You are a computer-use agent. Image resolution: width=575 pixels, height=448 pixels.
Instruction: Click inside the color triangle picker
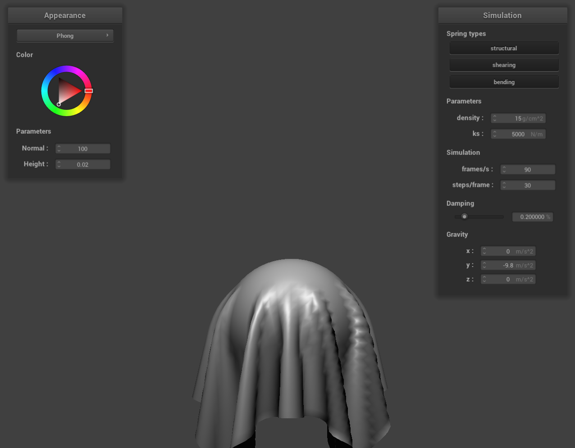pos(68,91)
